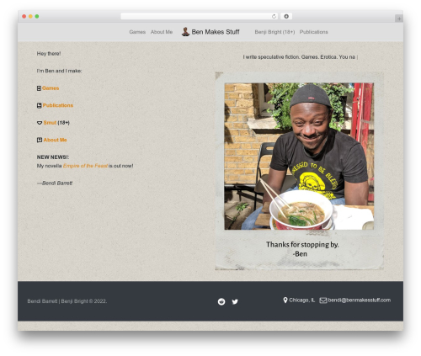The height and width of the screenshot is (356, 421).
Task: Open Benji Bright (18+) navigation item
Action: click(x=274, y=32)
